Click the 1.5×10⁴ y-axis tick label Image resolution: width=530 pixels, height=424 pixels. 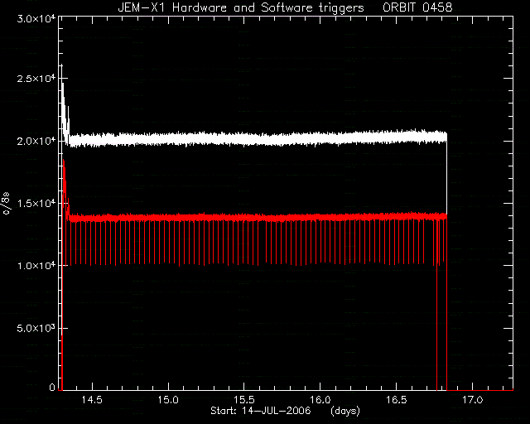coord(36,203)
